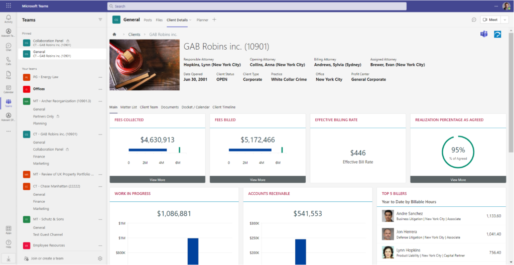Image resolution: width=514 pixels, height=265 pixels.
Task: Open more options for PG - Energy Law
Action: tap(100, 77)
